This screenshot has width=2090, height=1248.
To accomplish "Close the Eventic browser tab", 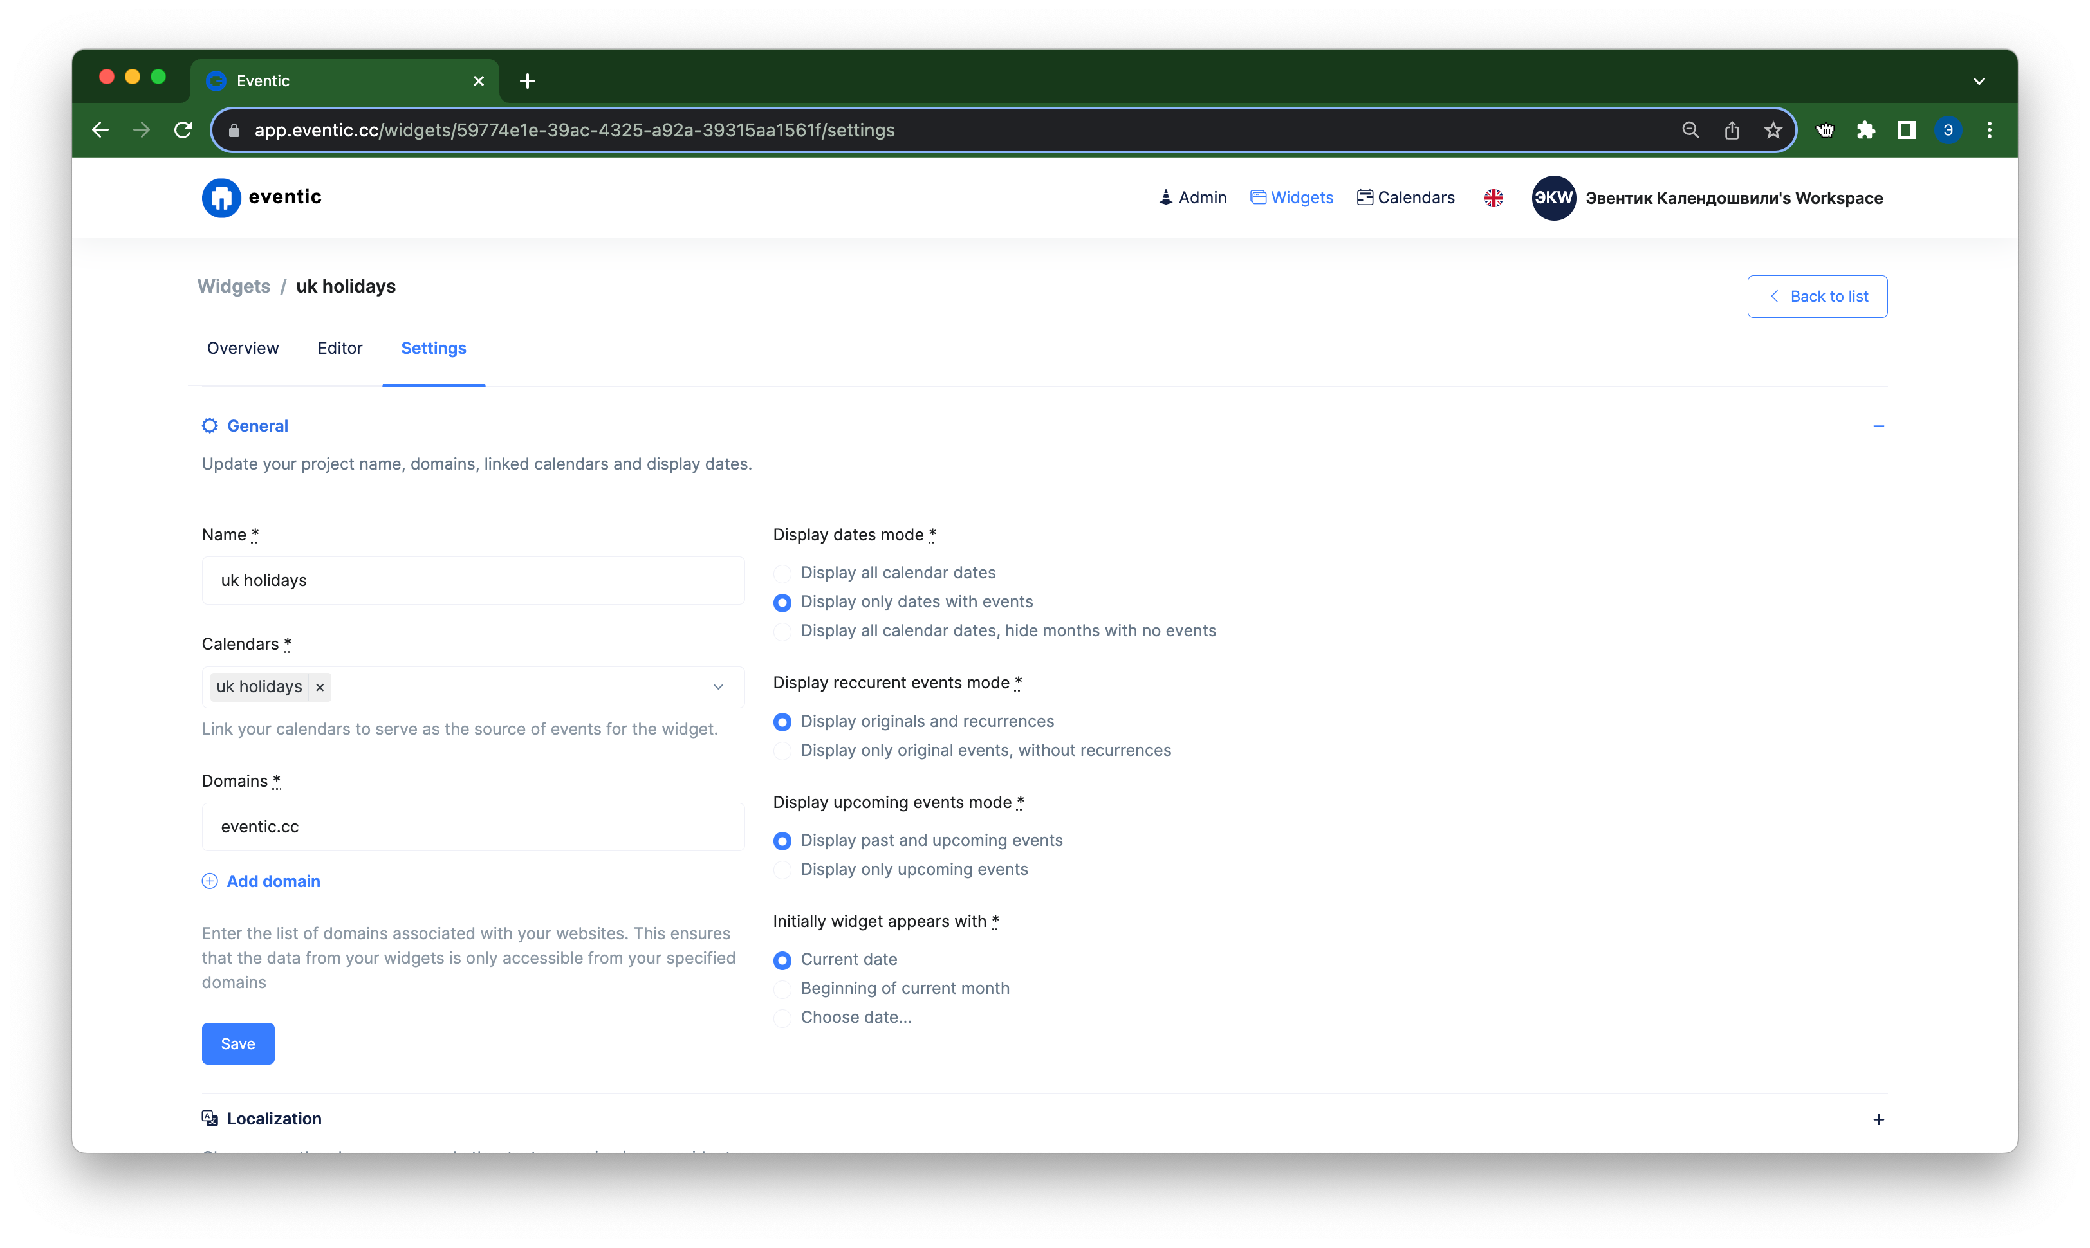I will point(479,80).
